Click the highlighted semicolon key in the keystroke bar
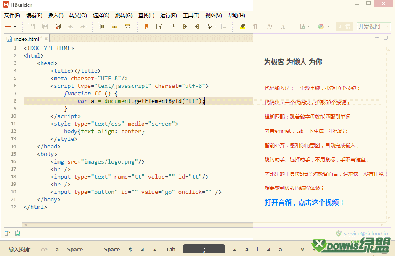 tap(204, 249)
